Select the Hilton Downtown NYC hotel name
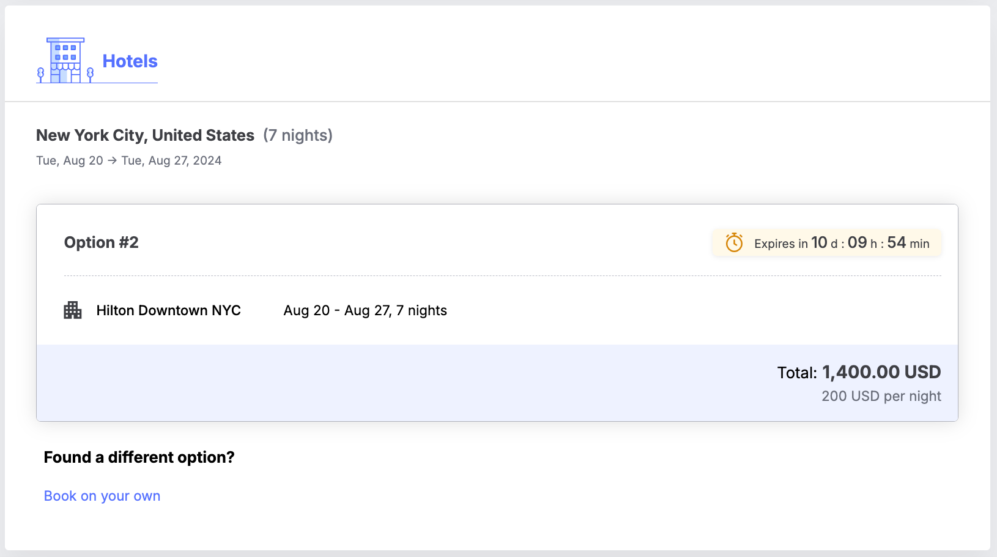 169,310
